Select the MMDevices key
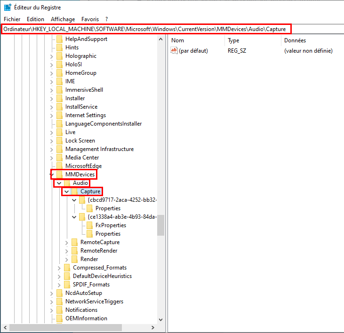The image size is (344, 333). tap(80, 174)
